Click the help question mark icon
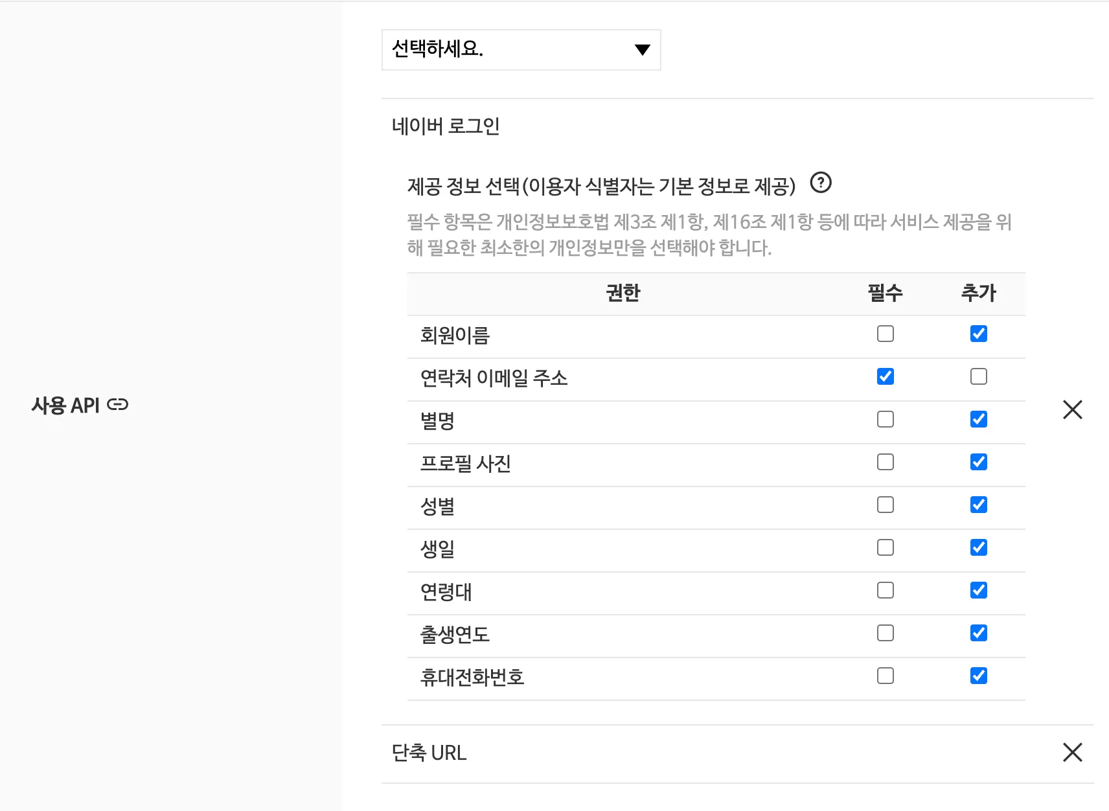The height and width of the screenshot is (811, 1109). click(821, 183)
